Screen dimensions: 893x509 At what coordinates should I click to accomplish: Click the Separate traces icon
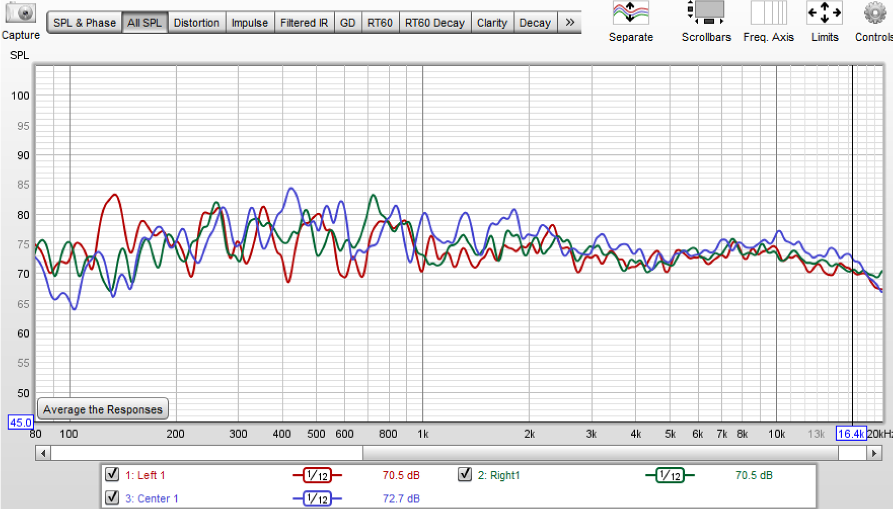631,14
